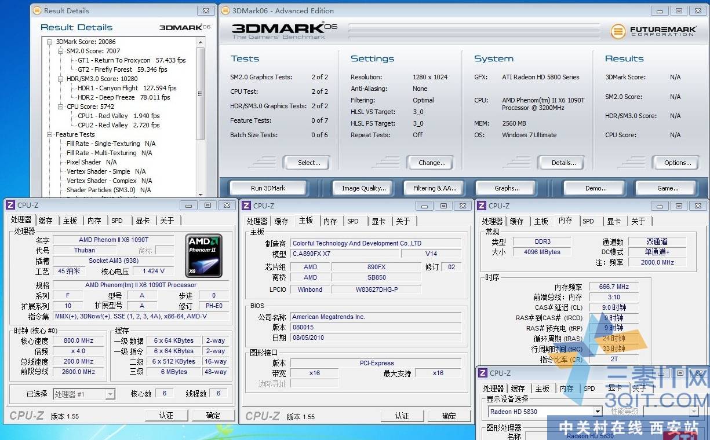Select Shader Particles (SM3.0) row

(x=108, y=190)
